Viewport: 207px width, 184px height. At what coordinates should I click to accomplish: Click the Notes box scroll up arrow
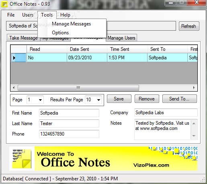coord(194,123)
